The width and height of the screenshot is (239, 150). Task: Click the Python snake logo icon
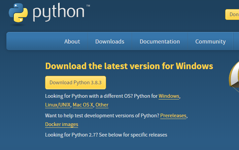[x=18, y=13]
